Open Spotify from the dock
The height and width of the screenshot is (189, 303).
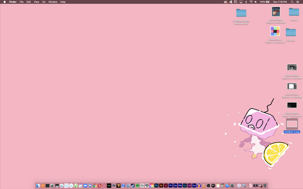point(138,186)
